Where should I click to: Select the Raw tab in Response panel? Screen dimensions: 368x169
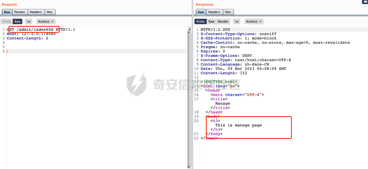(201, 12)
